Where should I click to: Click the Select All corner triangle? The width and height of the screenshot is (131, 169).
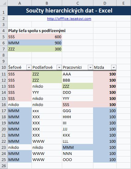(4, 3)
